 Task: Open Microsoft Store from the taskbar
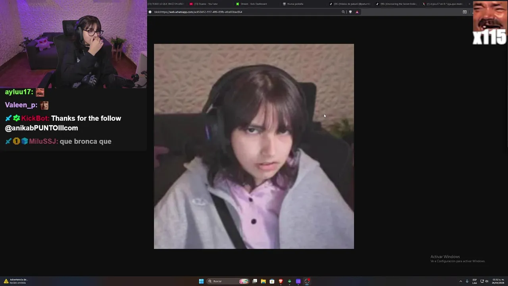click(272, 281)
